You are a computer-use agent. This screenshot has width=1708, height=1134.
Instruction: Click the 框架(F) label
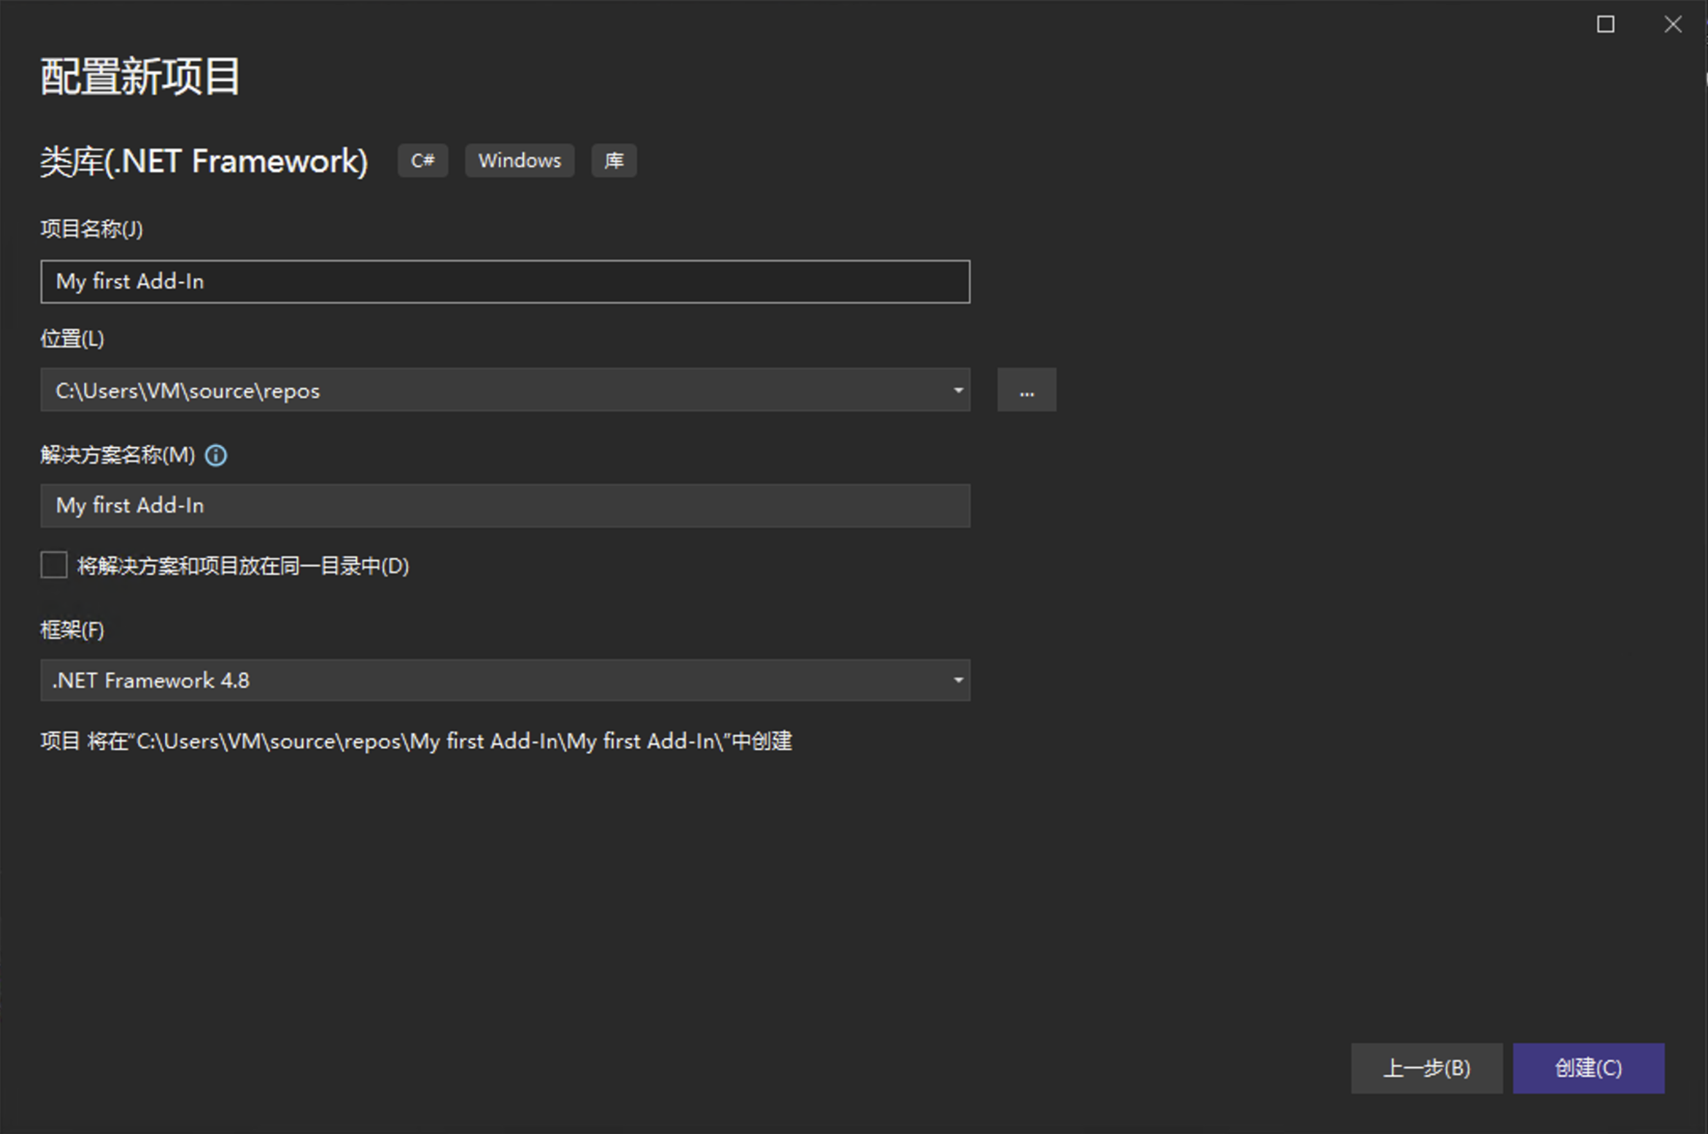click(x=73, y=630)
